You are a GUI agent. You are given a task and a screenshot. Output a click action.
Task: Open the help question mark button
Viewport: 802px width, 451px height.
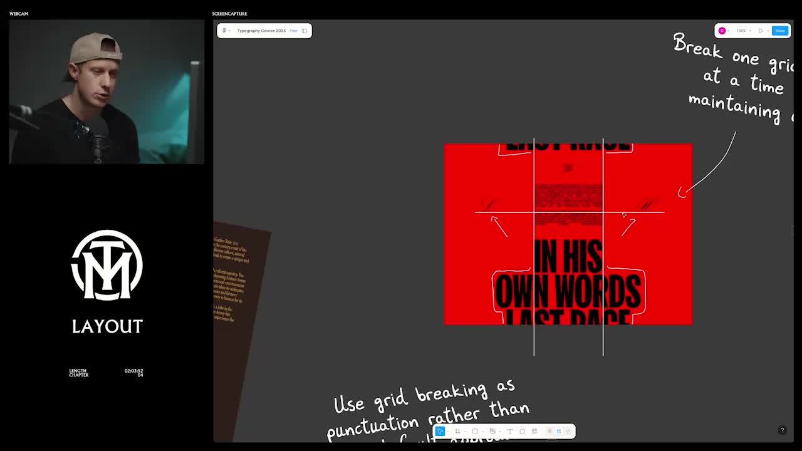782,430
